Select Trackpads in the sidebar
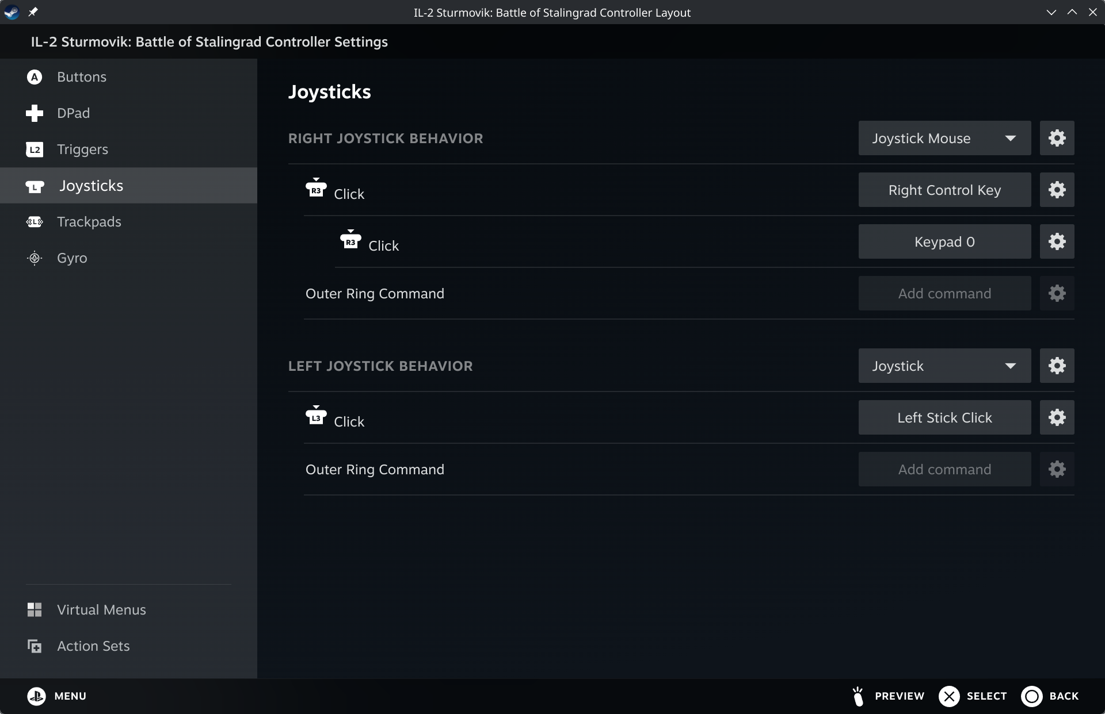The image size is (1105, 714). click(89, 222)
